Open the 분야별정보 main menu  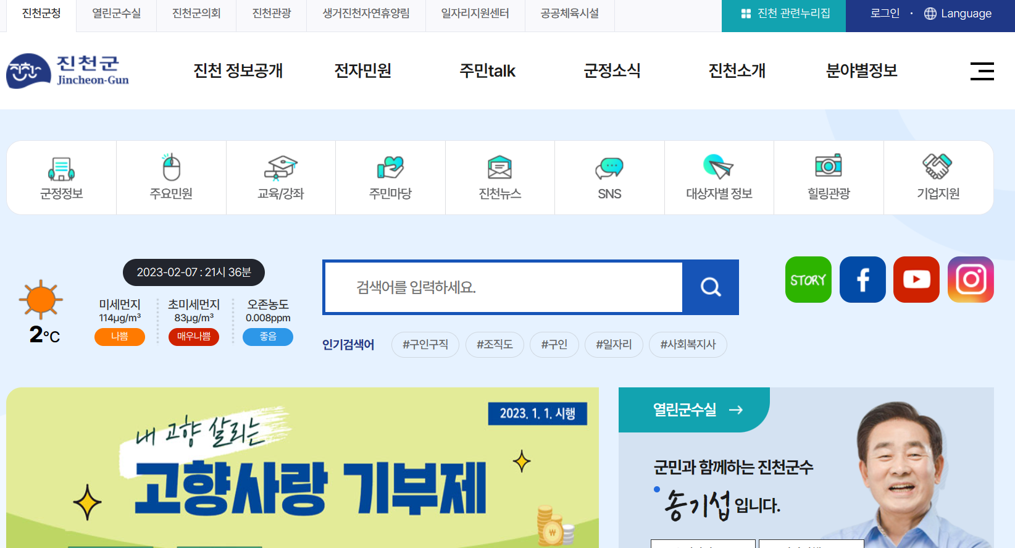coord(861,71)
